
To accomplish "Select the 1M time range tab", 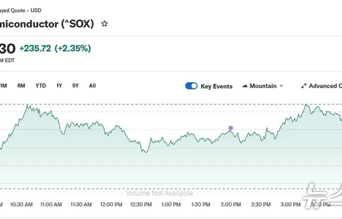I will point(3,86).
